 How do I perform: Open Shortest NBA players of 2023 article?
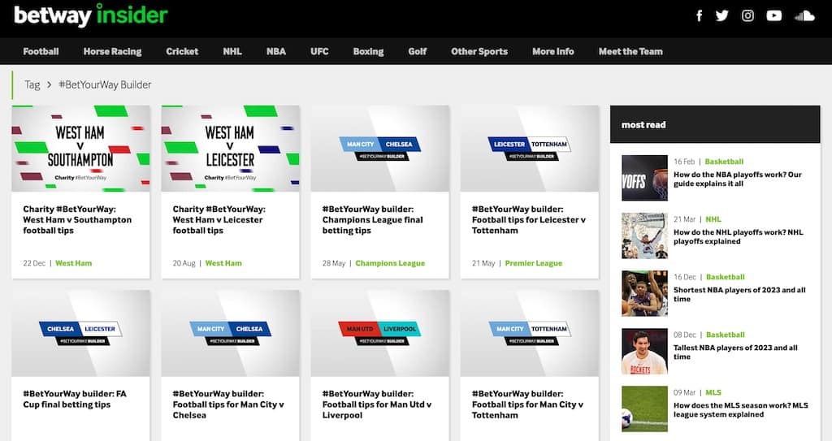pyautogui.click(x=739, y=295)
